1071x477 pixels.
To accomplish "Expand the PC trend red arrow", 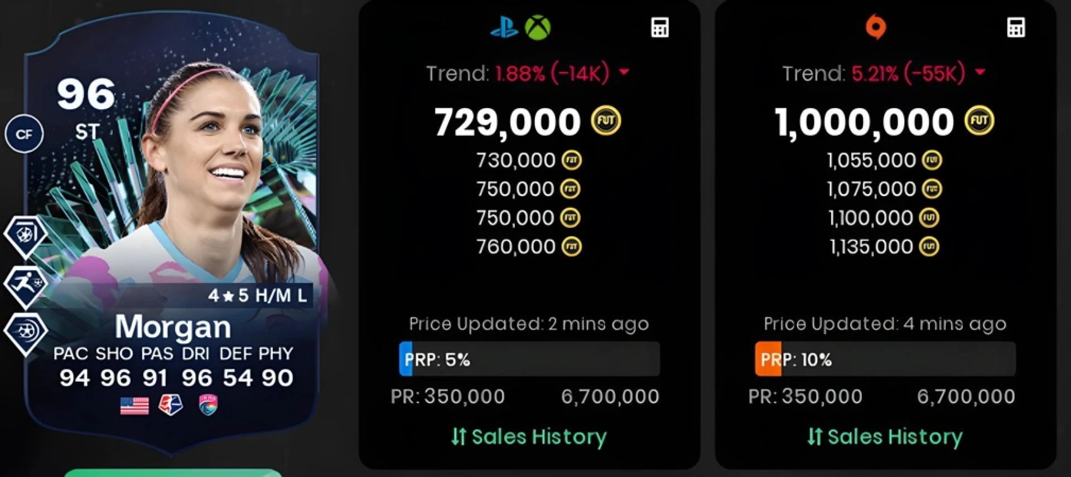I will tap(980, 72).
